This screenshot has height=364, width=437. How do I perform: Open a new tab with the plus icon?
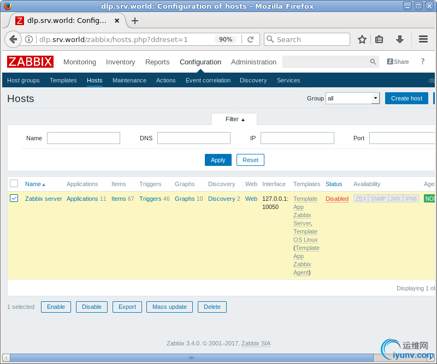click(135, 21)
